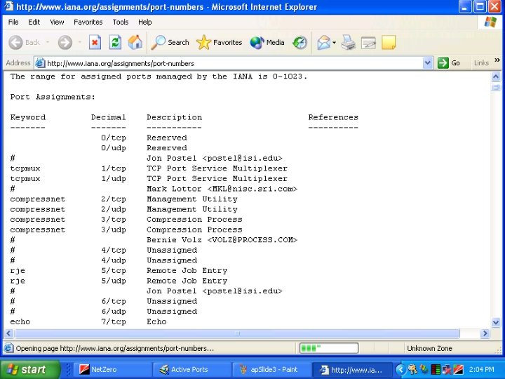Image resolution: width=505 pixels, height=379 pixels.
Task: Click the page icon in the address bar
Action: click(x=40, y=63)
